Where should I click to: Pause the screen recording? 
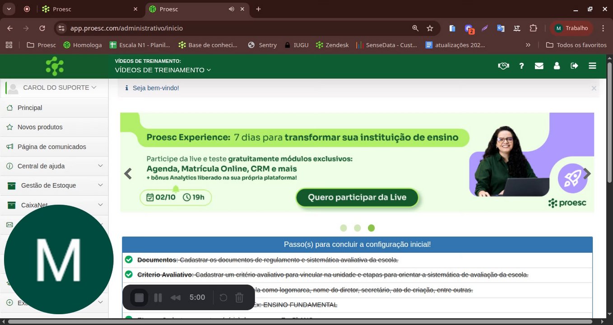click(x=158, y=297)
